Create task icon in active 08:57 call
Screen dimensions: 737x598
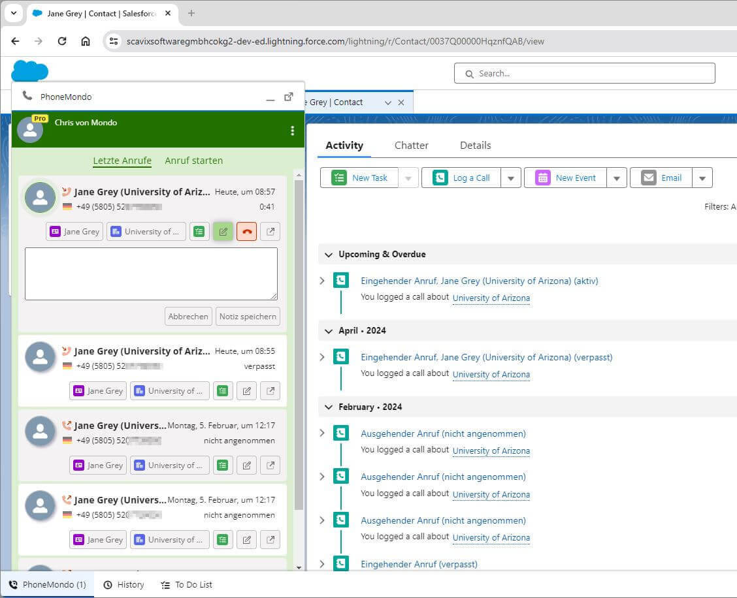(199, 232)
